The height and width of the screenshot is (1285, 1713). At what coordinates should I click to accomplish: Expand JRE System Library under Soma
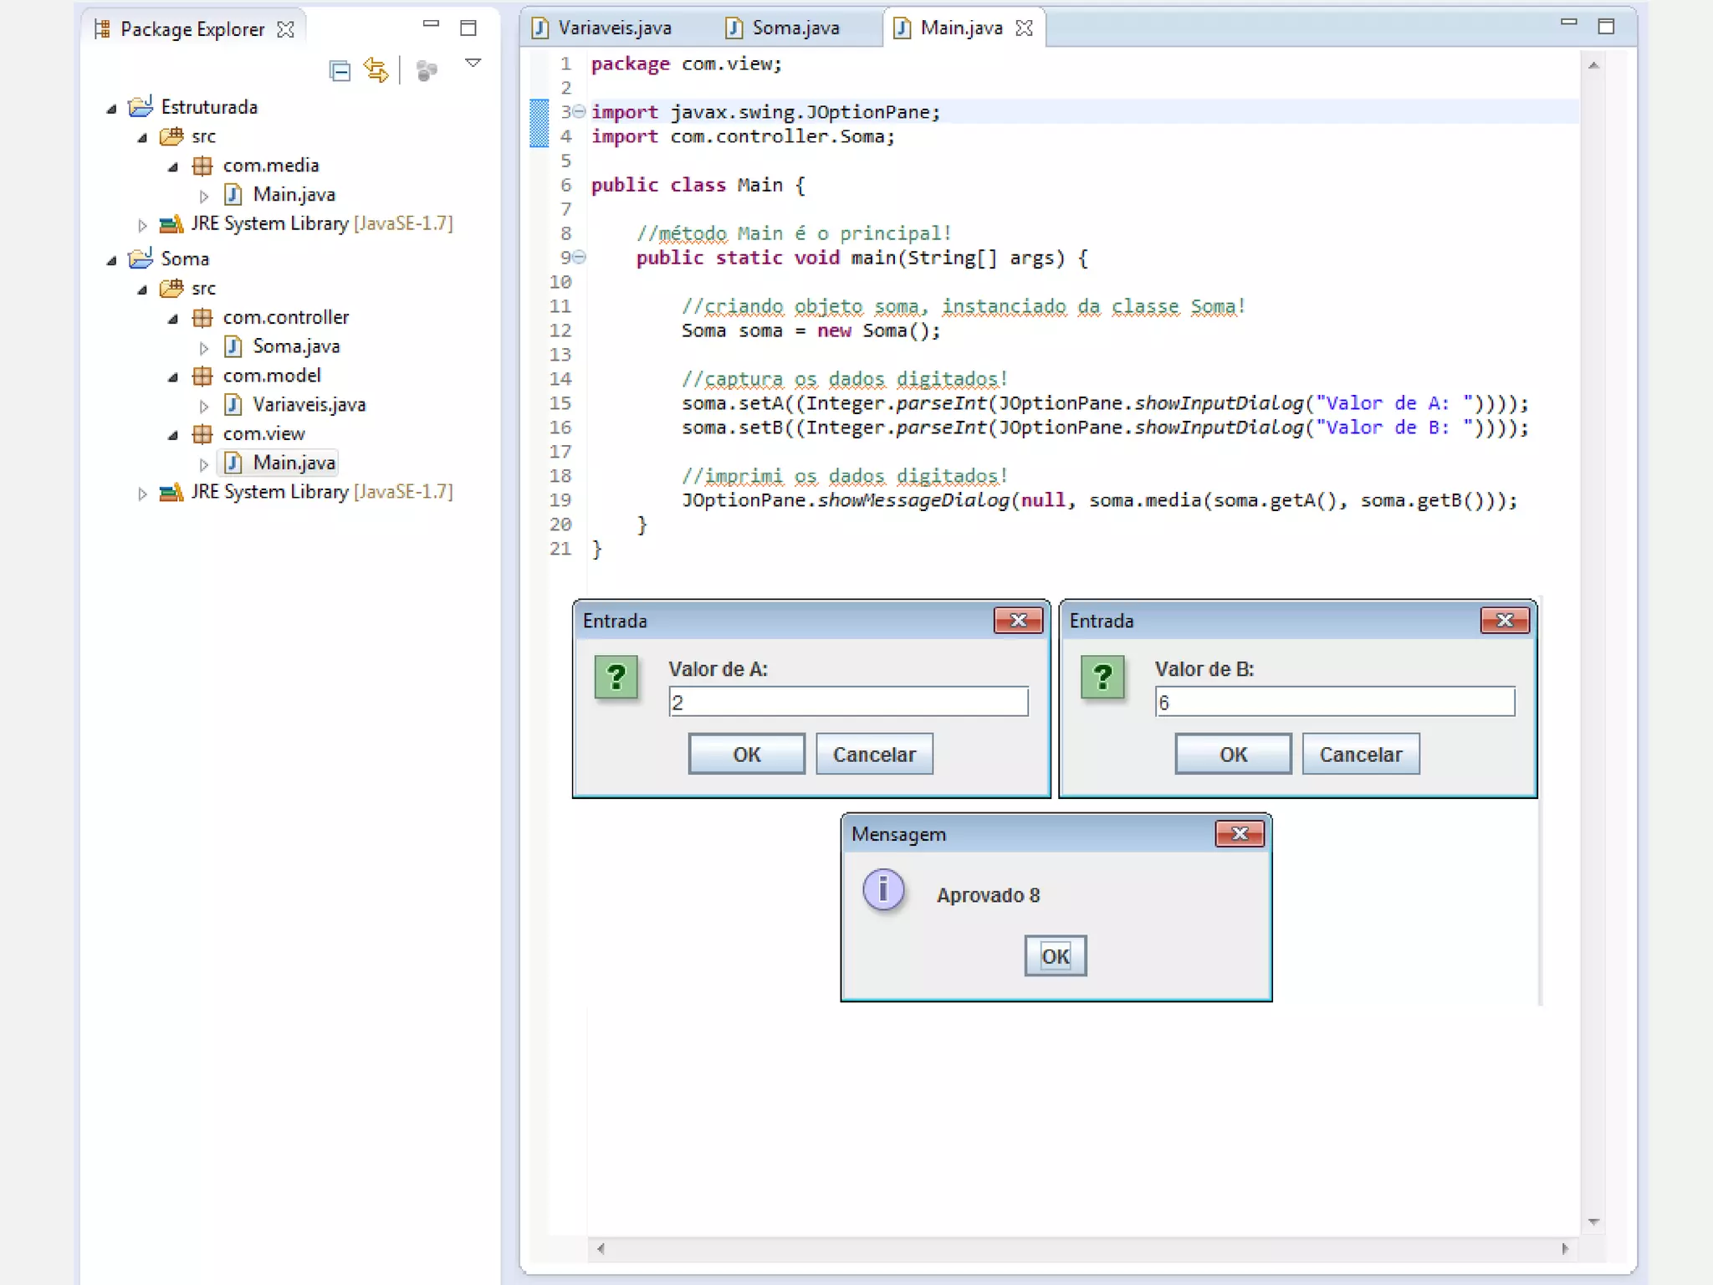point(142,494)
